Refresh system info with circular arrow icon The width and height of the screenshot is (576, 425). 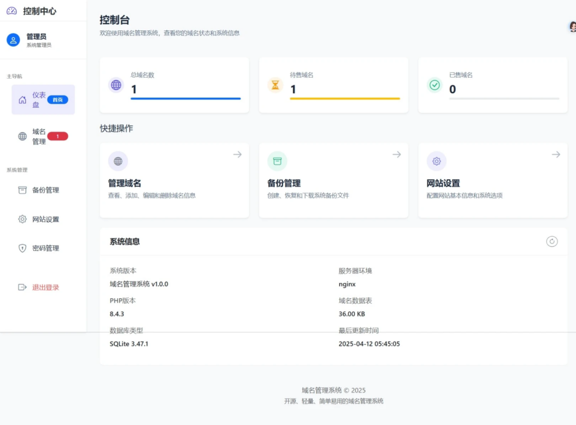pos(552,241)
